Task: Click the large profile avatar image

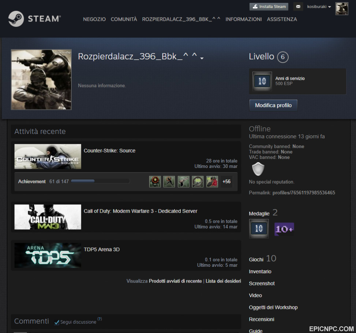Action: coord(41,79)
